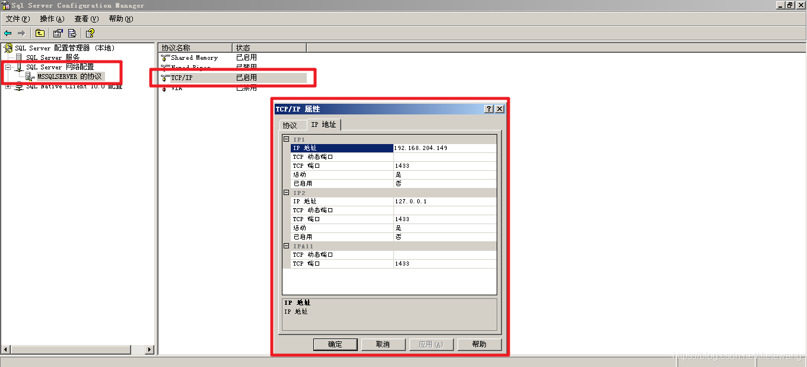Select SQL Server 服务 in the tree
The image size is (807, 367).
click(x=53, y=58)
